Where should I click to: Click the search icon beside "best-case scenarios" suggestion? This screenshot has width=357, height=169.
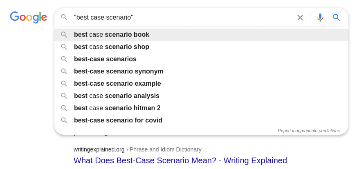[x=64, y=59]
